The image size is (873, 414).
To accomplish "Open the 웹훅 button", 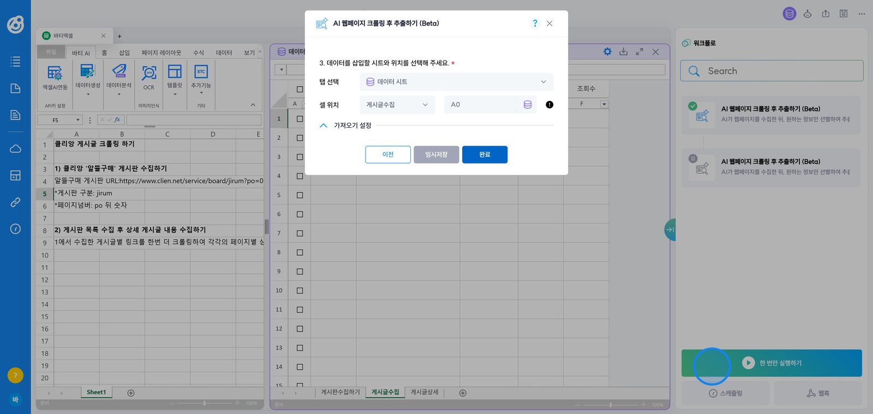I will [x=818, y=393].
